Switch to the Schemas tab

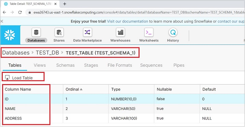tap(65, 65)
